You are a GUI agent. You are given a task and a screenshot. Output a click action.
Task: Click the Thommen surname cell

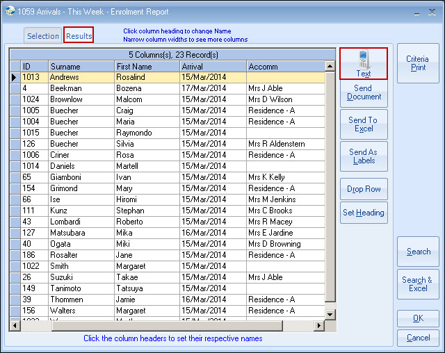(x=81, y=299)
